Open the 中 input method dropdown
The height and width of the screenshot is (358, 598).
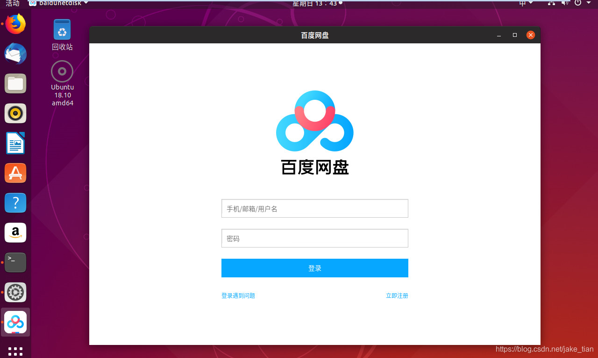[526, 3]
